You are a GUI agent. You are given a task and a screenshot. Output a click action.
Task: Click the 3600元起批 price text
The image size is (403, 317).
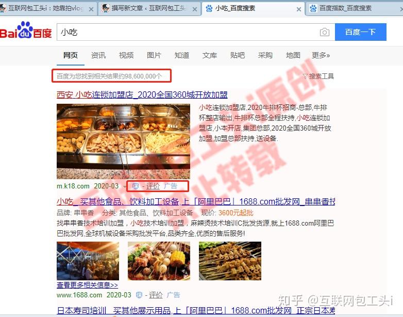236,213
